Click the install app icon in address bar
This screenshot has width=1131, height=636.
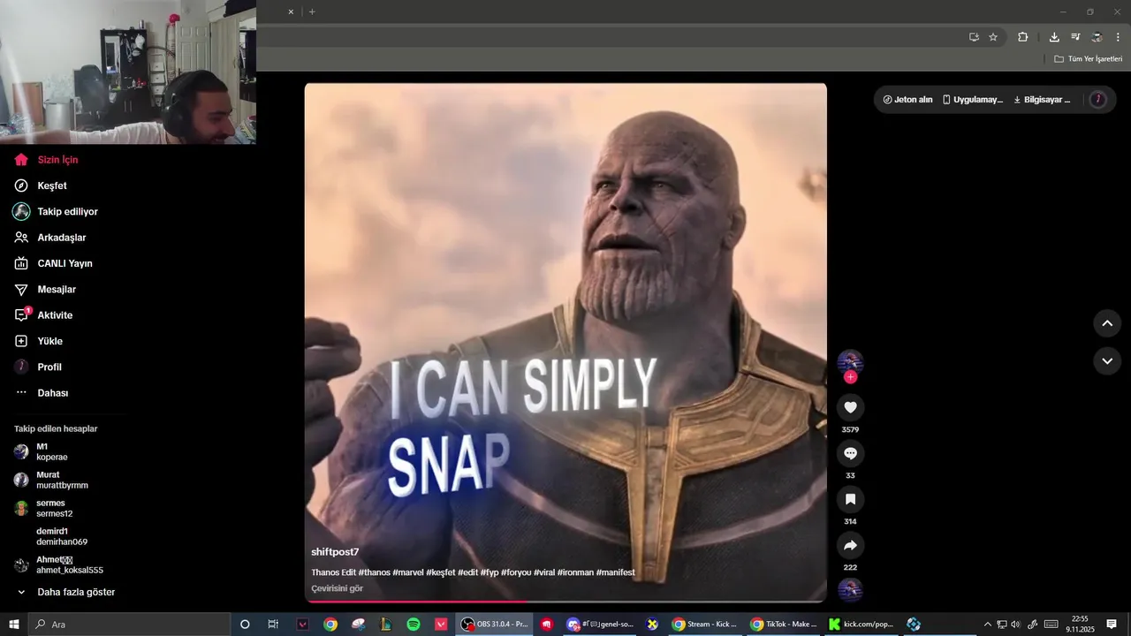pos(974,37)
